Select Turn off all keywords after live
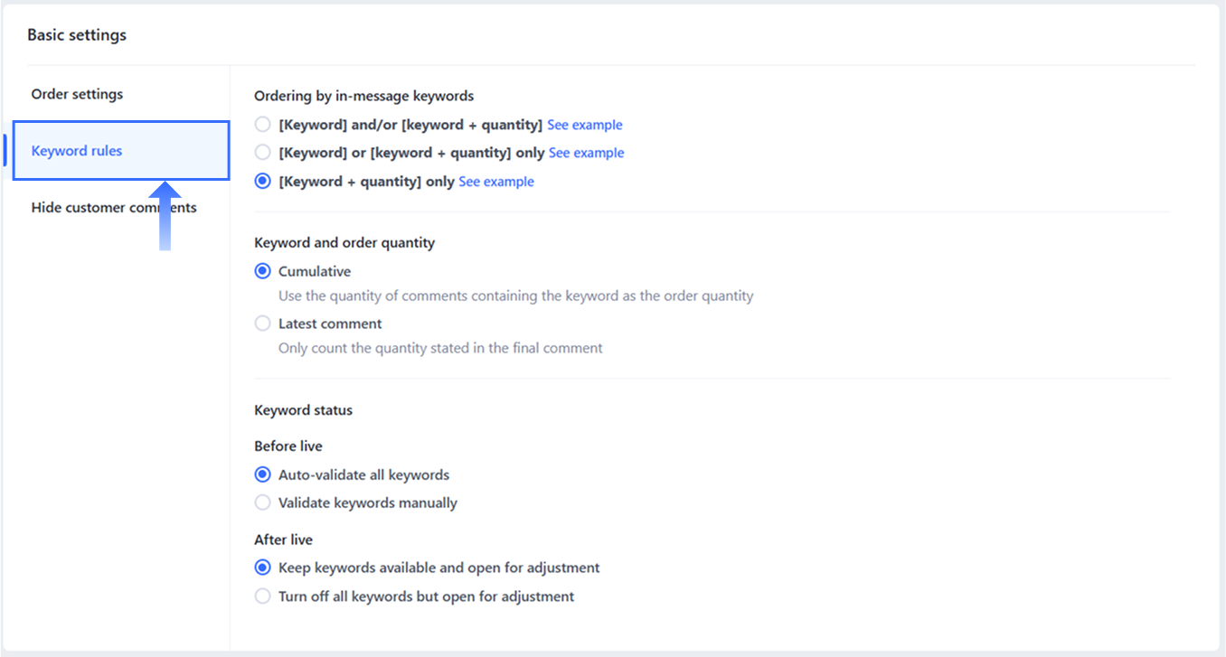Image resolution: width=1226 pixels, height=657 pixels. tap(263, 596)
